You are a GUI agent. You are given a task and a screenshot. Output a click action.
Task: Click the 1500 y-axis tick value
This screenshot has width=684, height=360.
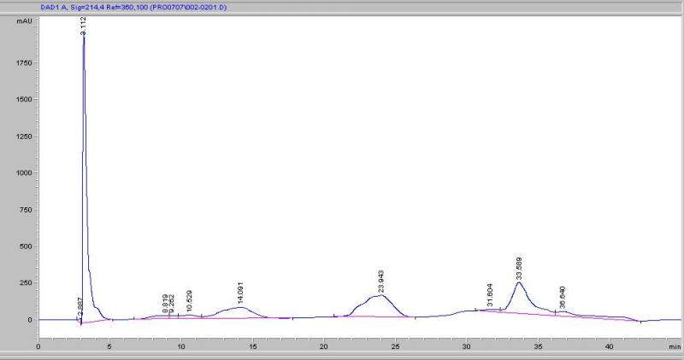25,99
